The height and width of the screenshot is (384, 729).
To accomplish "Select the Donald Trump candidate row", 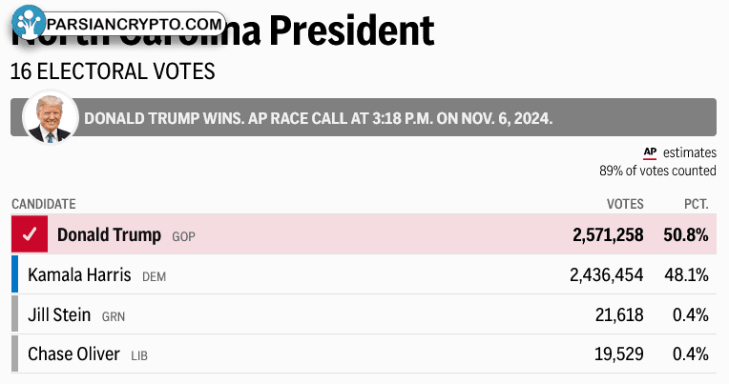I will tap(364, 234).
